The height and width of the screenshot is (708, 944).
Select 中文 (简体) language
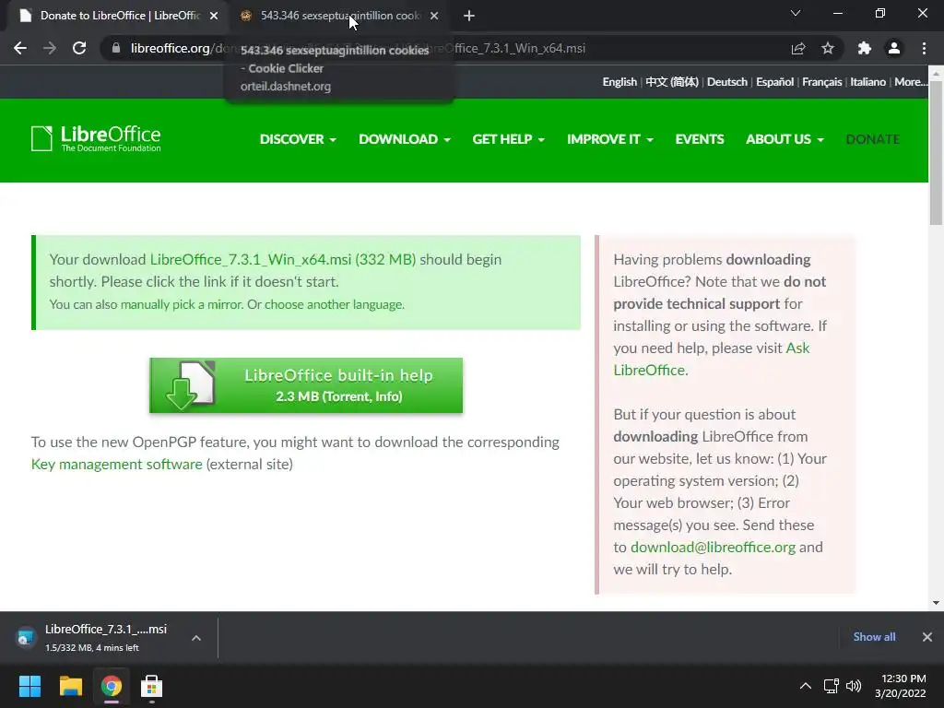click(x=672, y=82)
